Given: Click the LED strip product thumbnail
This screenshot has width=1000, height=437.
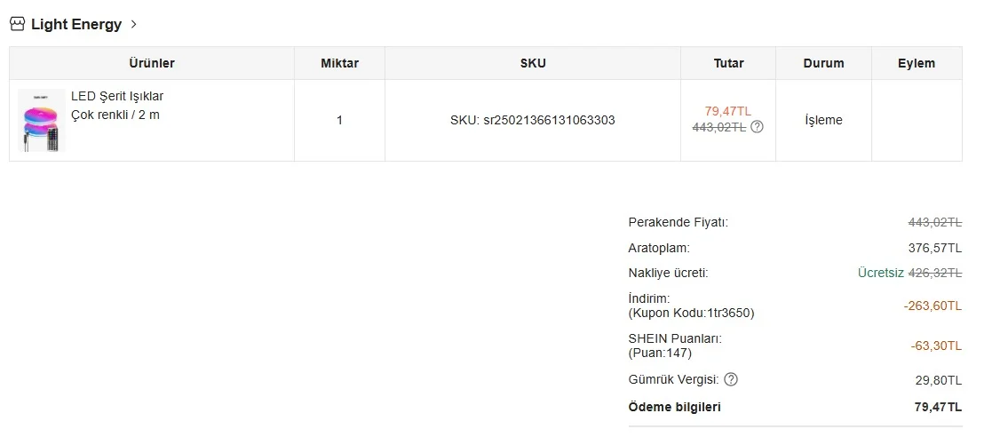Looking at the screenshot, I should pyautogui.click(x=42, y=120).
